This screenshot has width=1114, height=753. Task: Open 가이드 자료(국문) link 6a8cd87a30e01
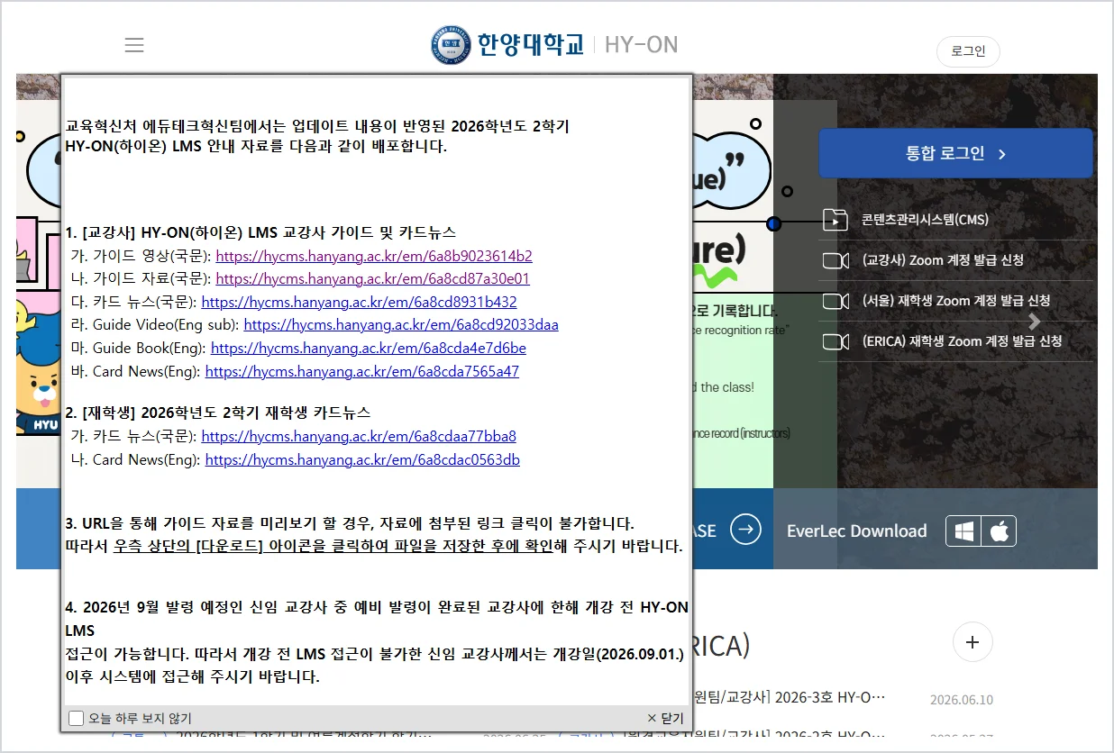point(372,279)
